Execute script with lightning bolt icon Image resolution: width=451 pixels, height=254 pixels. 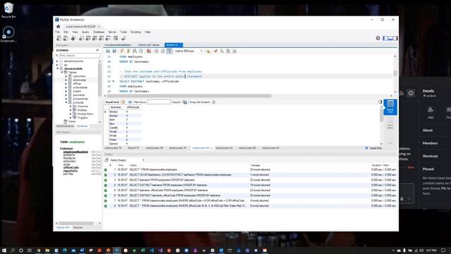pos(122,51)
